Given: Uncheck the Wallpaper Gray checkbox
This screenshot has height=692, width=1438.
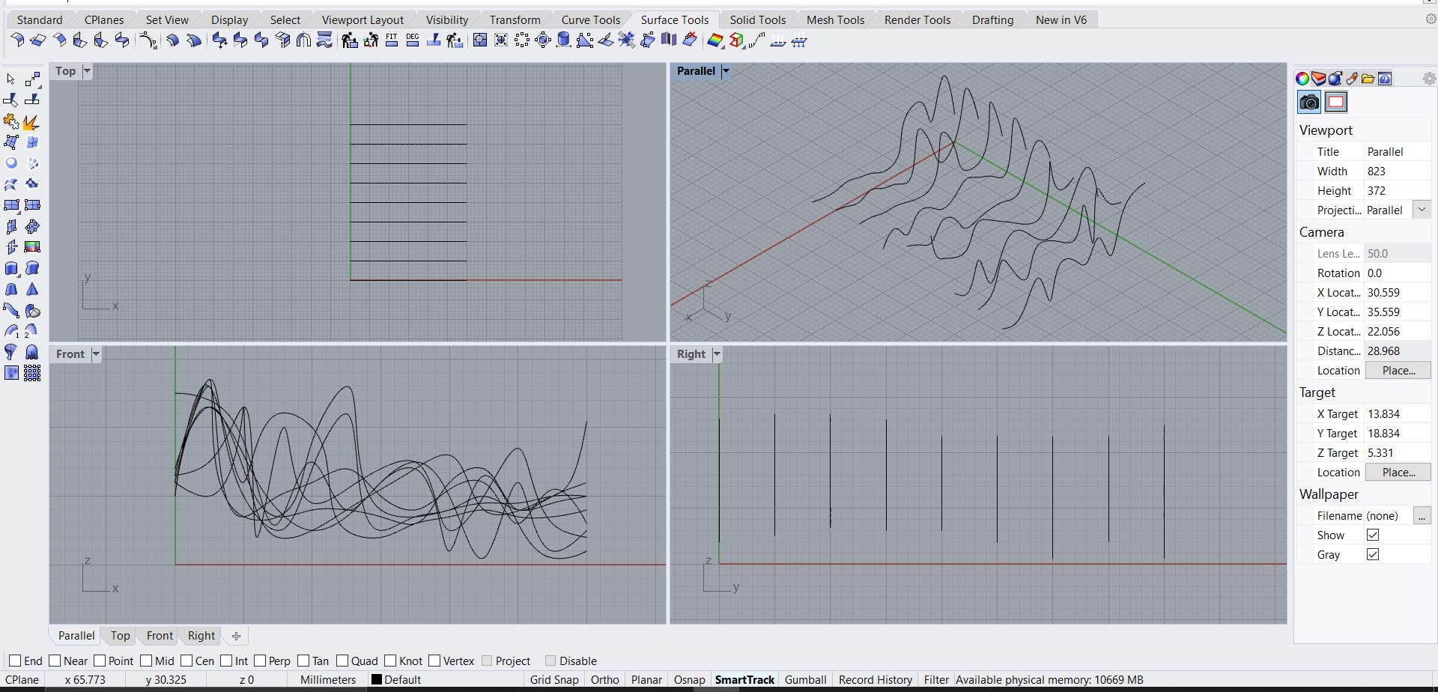Looking at the screenshot, I should [x=1373, y=554].
